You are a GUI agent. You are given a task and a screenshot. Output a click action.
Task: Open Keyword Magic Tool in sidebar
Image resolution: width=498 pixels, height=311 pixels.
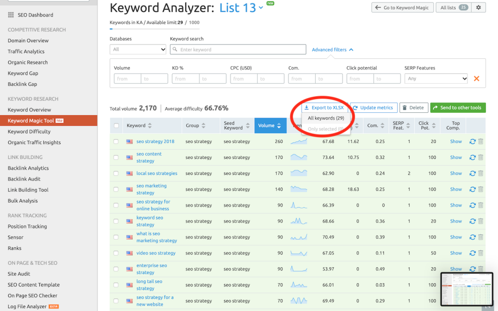[x=49, y=121]
